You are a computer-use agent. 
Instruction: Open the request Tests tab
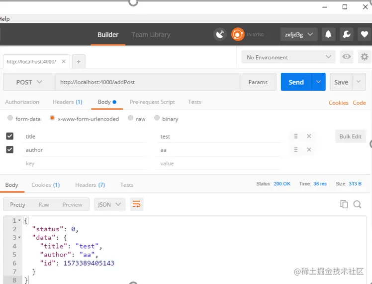(x=194, y=102)
